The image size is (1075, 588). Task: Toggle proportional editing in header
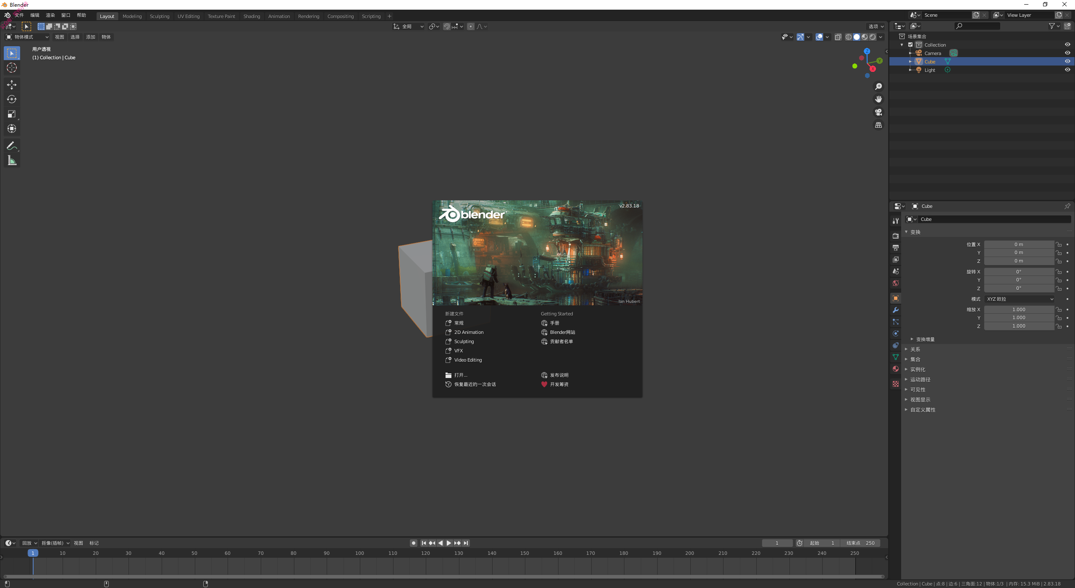(471, 26)
